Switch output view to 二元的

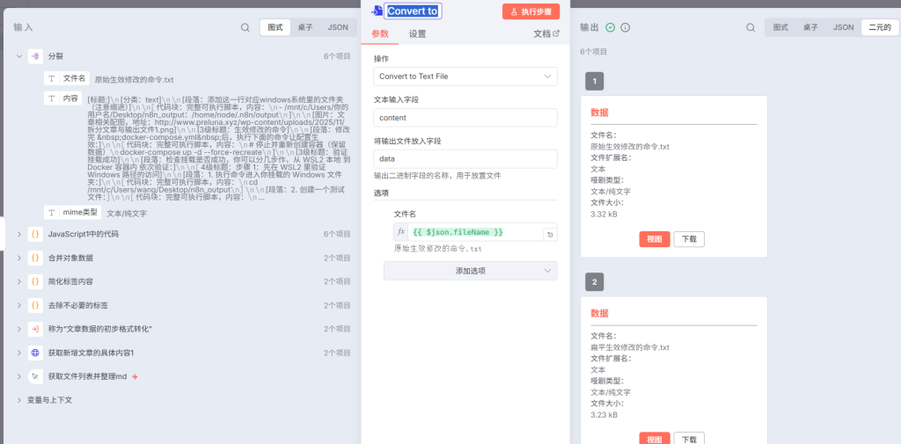[879, 27]
